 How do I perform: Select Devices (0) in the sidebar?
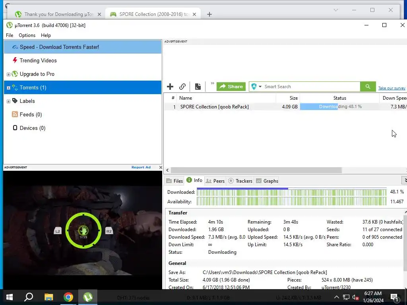83,128
